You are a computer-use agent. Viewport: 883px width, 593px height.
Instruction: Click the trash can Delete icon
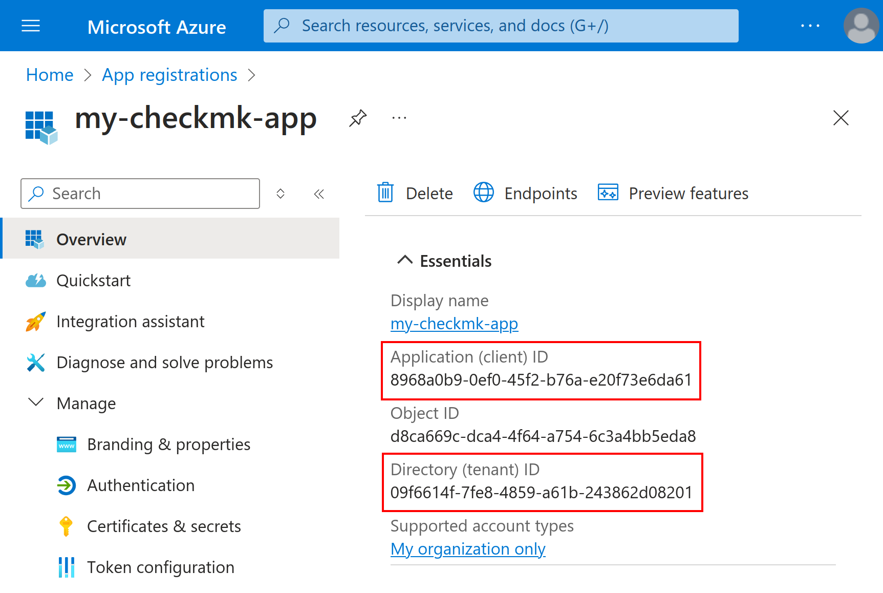(385, 193)
